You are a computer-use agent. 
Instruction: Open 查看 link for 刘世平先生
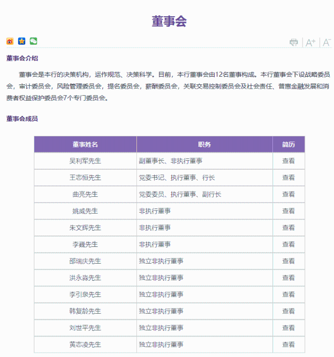click(x=288, y=328)
